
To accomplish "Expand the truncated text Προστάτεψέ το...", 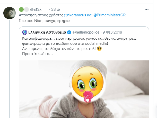I will pyautogui.click(x=37, y=54).
